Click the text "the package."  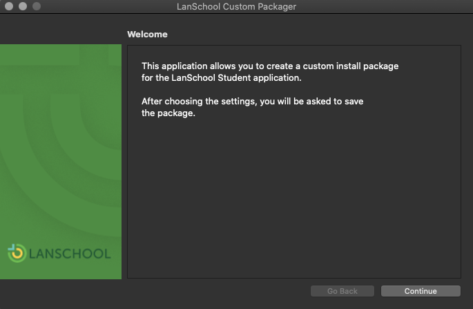(x=168, y=113)
